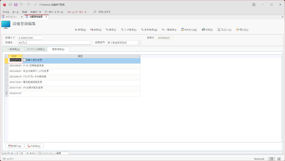Image resolution: width=285 pixels, height=161 pixels.
Task: Switch to the メインメニュー document tab
Action: point(11,17)
